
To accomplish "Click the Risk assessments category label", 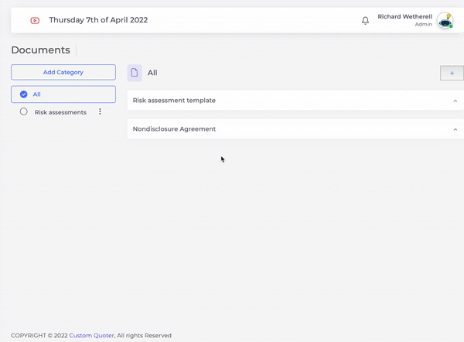I will pos(60,112).
